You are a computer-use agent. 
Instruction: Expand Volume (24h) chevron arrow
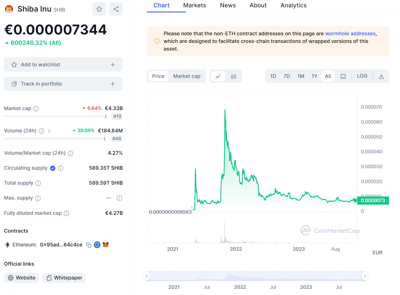49,131
